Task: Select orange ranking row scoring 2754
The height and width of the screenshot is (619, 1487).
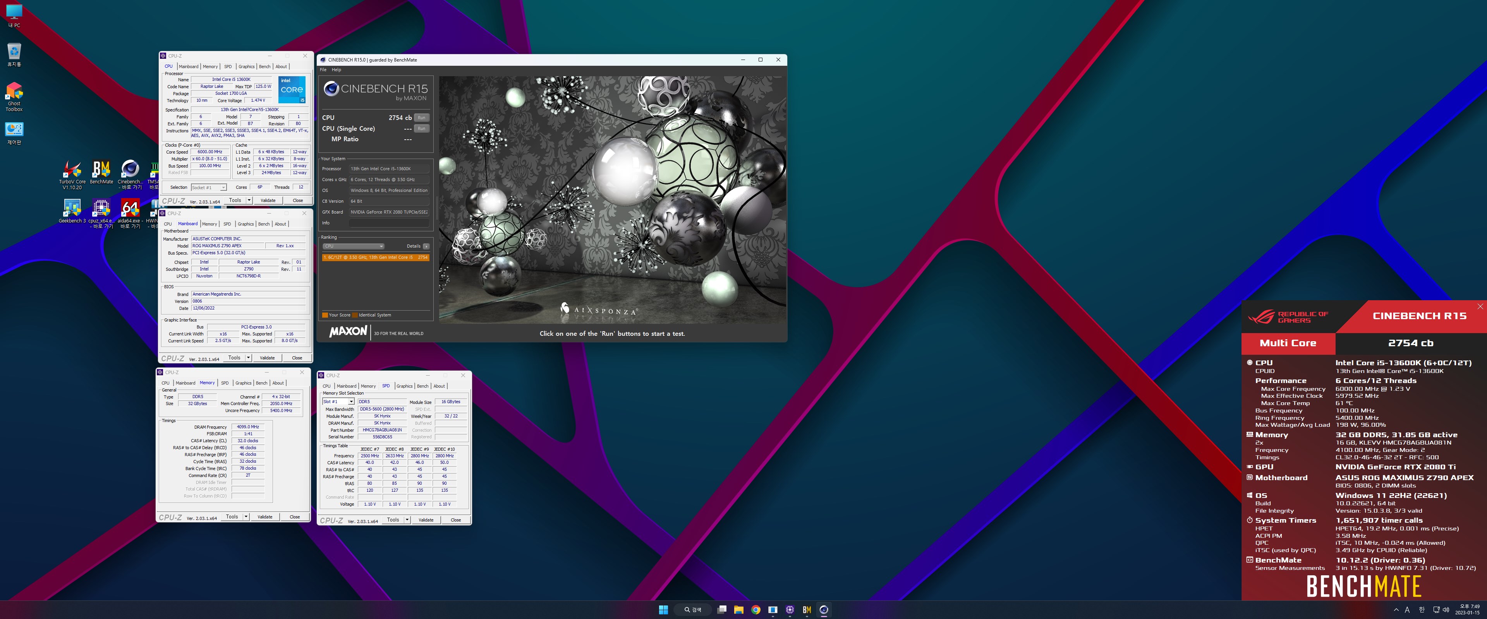Action: [x=375, y=257]
